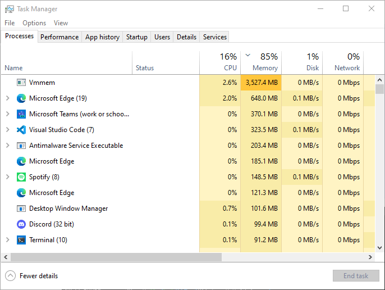Click Edge icon in the 121.3 MB row
385x290 pixels.
pyautogui.click(x=21, y=193)
